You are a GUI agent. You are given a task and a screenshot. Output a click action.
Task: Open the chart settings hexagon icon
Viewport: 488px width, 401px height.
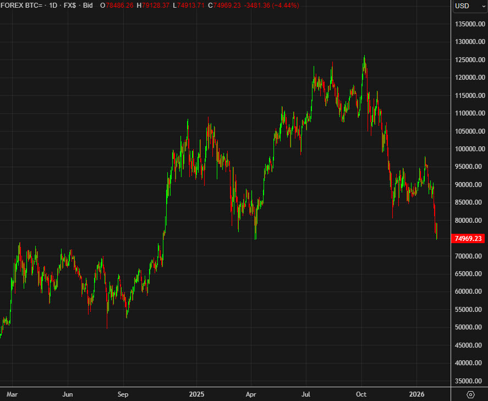[471, 395]
